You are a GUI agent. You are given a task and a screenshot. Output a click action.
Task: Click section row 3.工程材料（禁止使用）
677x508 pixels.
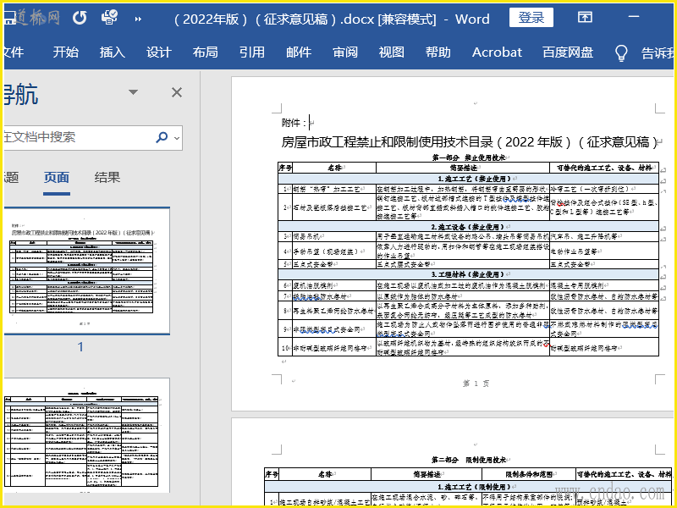pyautogui.click(x=468, y=274)
